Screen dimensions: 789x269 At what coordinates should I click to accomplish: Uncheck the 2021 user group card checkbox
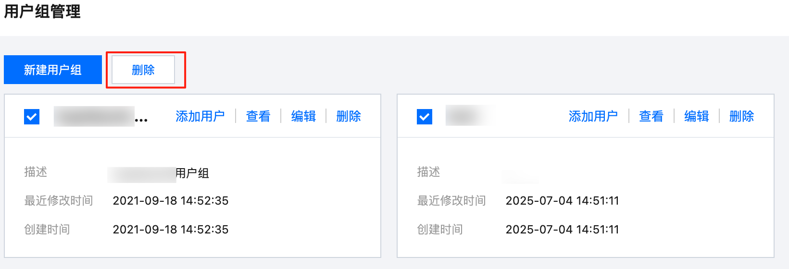[32, 116]
